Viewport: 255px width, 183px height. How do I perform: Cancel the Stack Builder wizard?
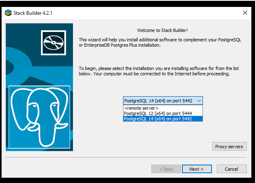point(232,169)
